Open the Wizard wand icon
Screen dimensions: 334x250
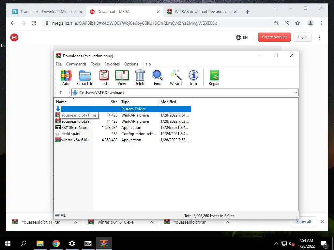click(176, 77)
